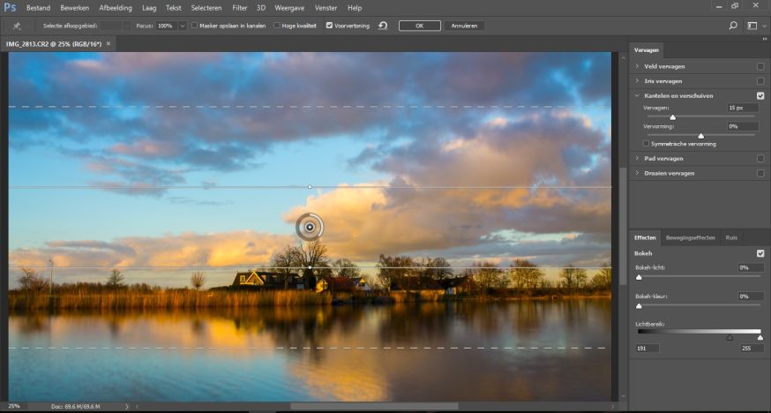Click the OK button to apply blur
This screenshot has height=413, width=771.
pos(419,26)
